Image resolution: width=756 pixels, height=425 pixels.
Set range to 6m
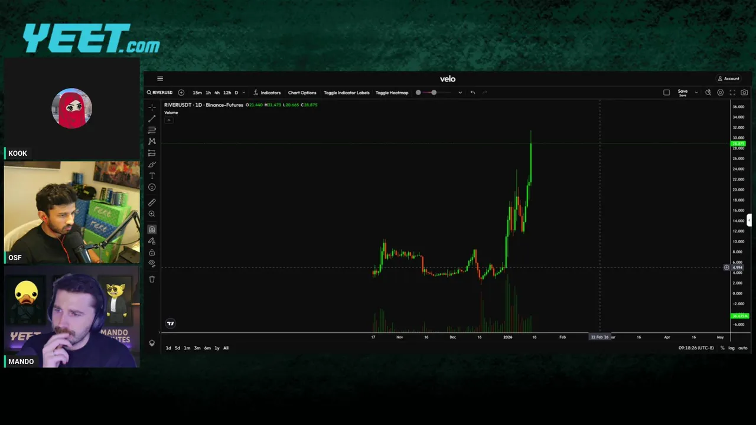207,348
